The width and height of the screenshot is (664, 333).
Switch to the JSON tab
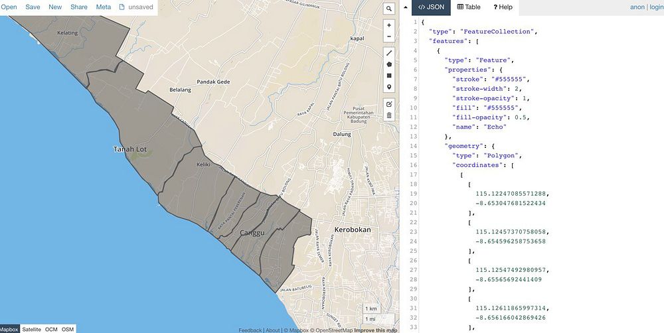pyautogui.click(x=431, y=7)
